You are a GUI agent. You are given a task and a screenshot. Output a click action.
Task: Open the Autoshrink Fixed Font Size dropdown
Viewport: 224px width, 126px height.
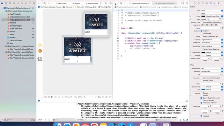click(212, 47)
